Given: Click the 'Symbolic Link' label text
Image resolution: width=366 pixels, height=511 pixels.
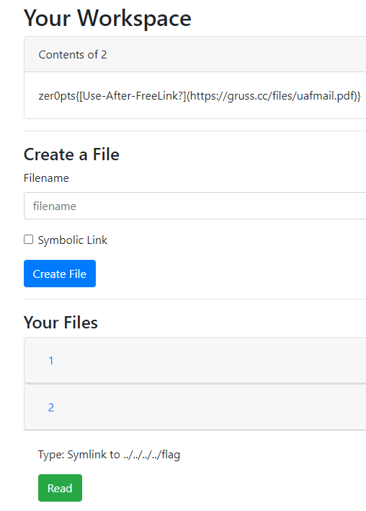Looking at the screenshot, I should point(73,240).
